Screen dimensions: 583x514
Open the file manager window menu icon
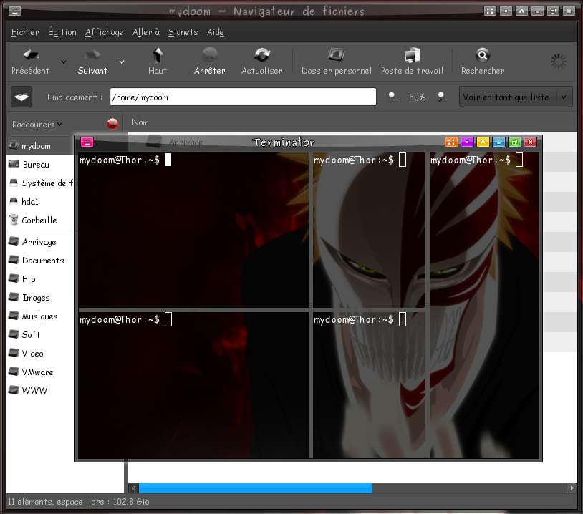pyautogui.click(x=14, y=11)
